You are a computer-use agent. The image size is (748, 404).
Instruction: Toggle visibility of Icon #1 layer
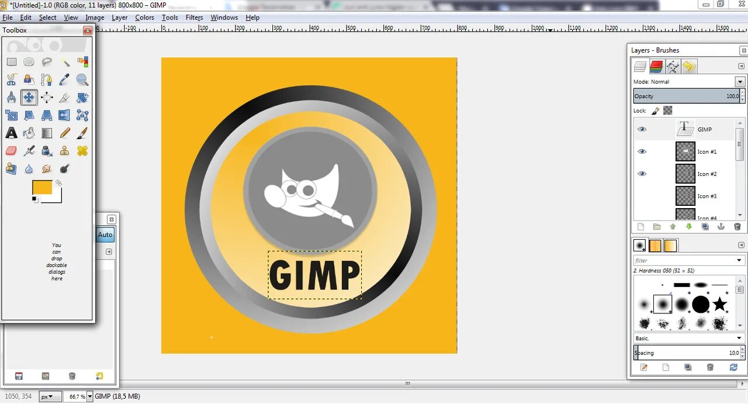coord(642,151)
